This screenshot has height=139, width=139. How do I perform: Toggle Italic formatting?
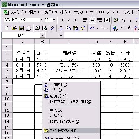pyautogui.click(x=69, y=20)
